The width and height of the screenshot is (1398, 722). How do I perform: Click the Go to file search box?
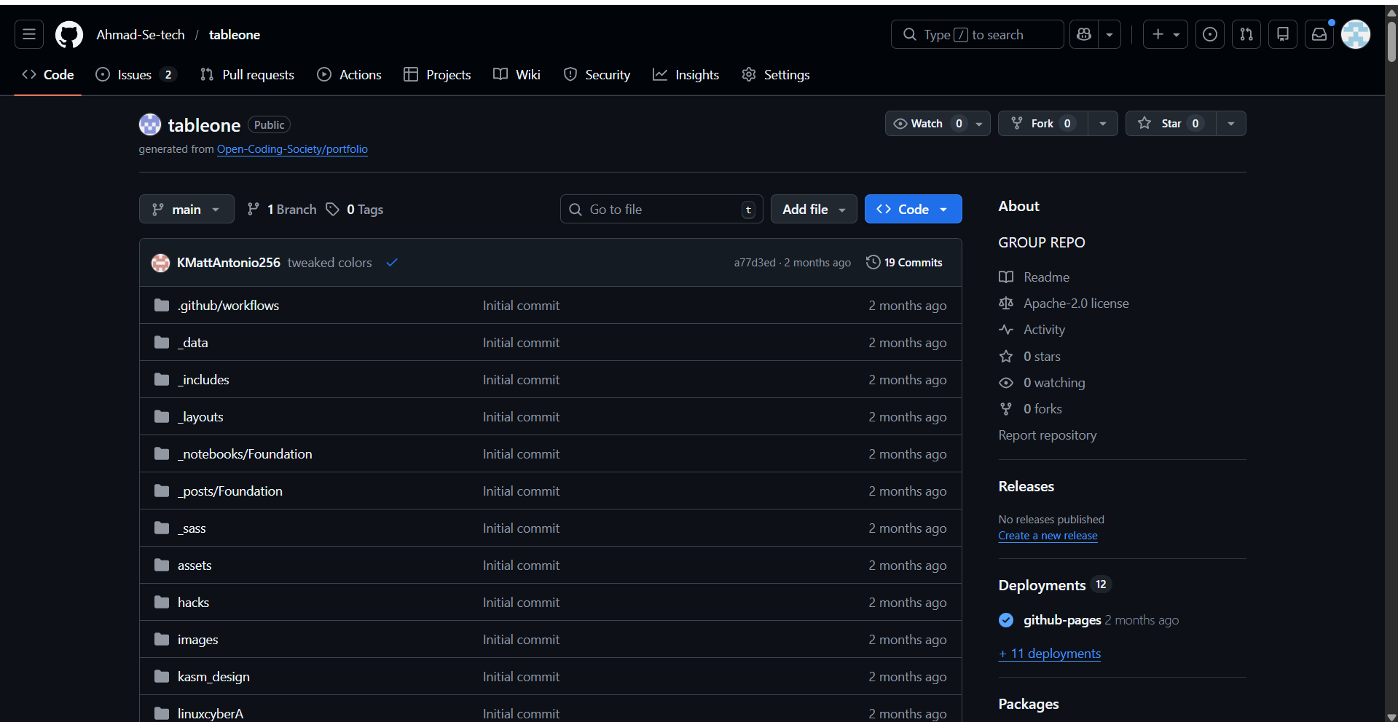click(x=661, y=209)
